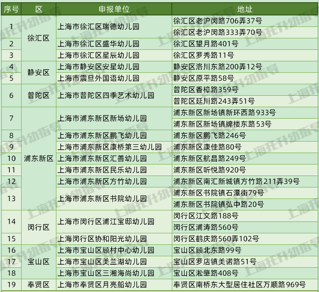Click the 申报单位 column header
This screenshot has width=319, height=292.
(x=114, y=9)
